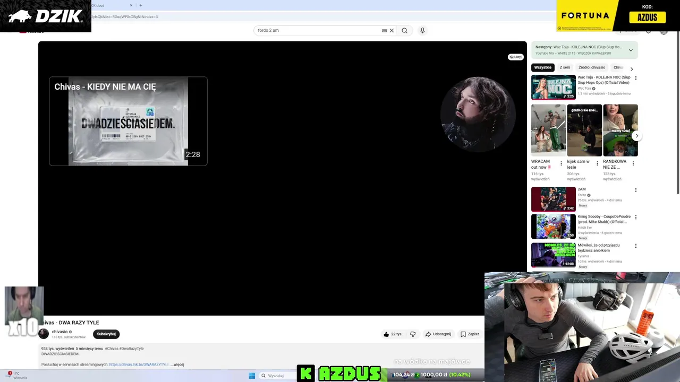Run search with the magnifier button

(x=405, y=30)
